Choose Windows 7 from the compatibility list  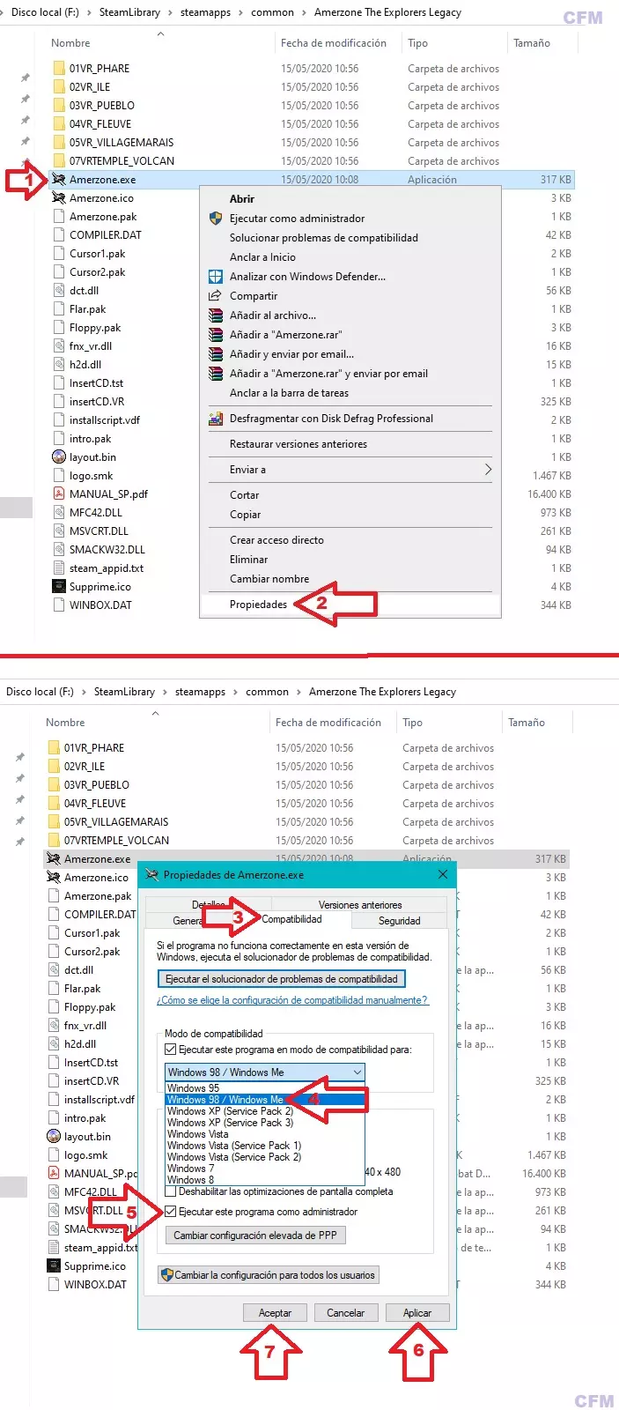264,1169
